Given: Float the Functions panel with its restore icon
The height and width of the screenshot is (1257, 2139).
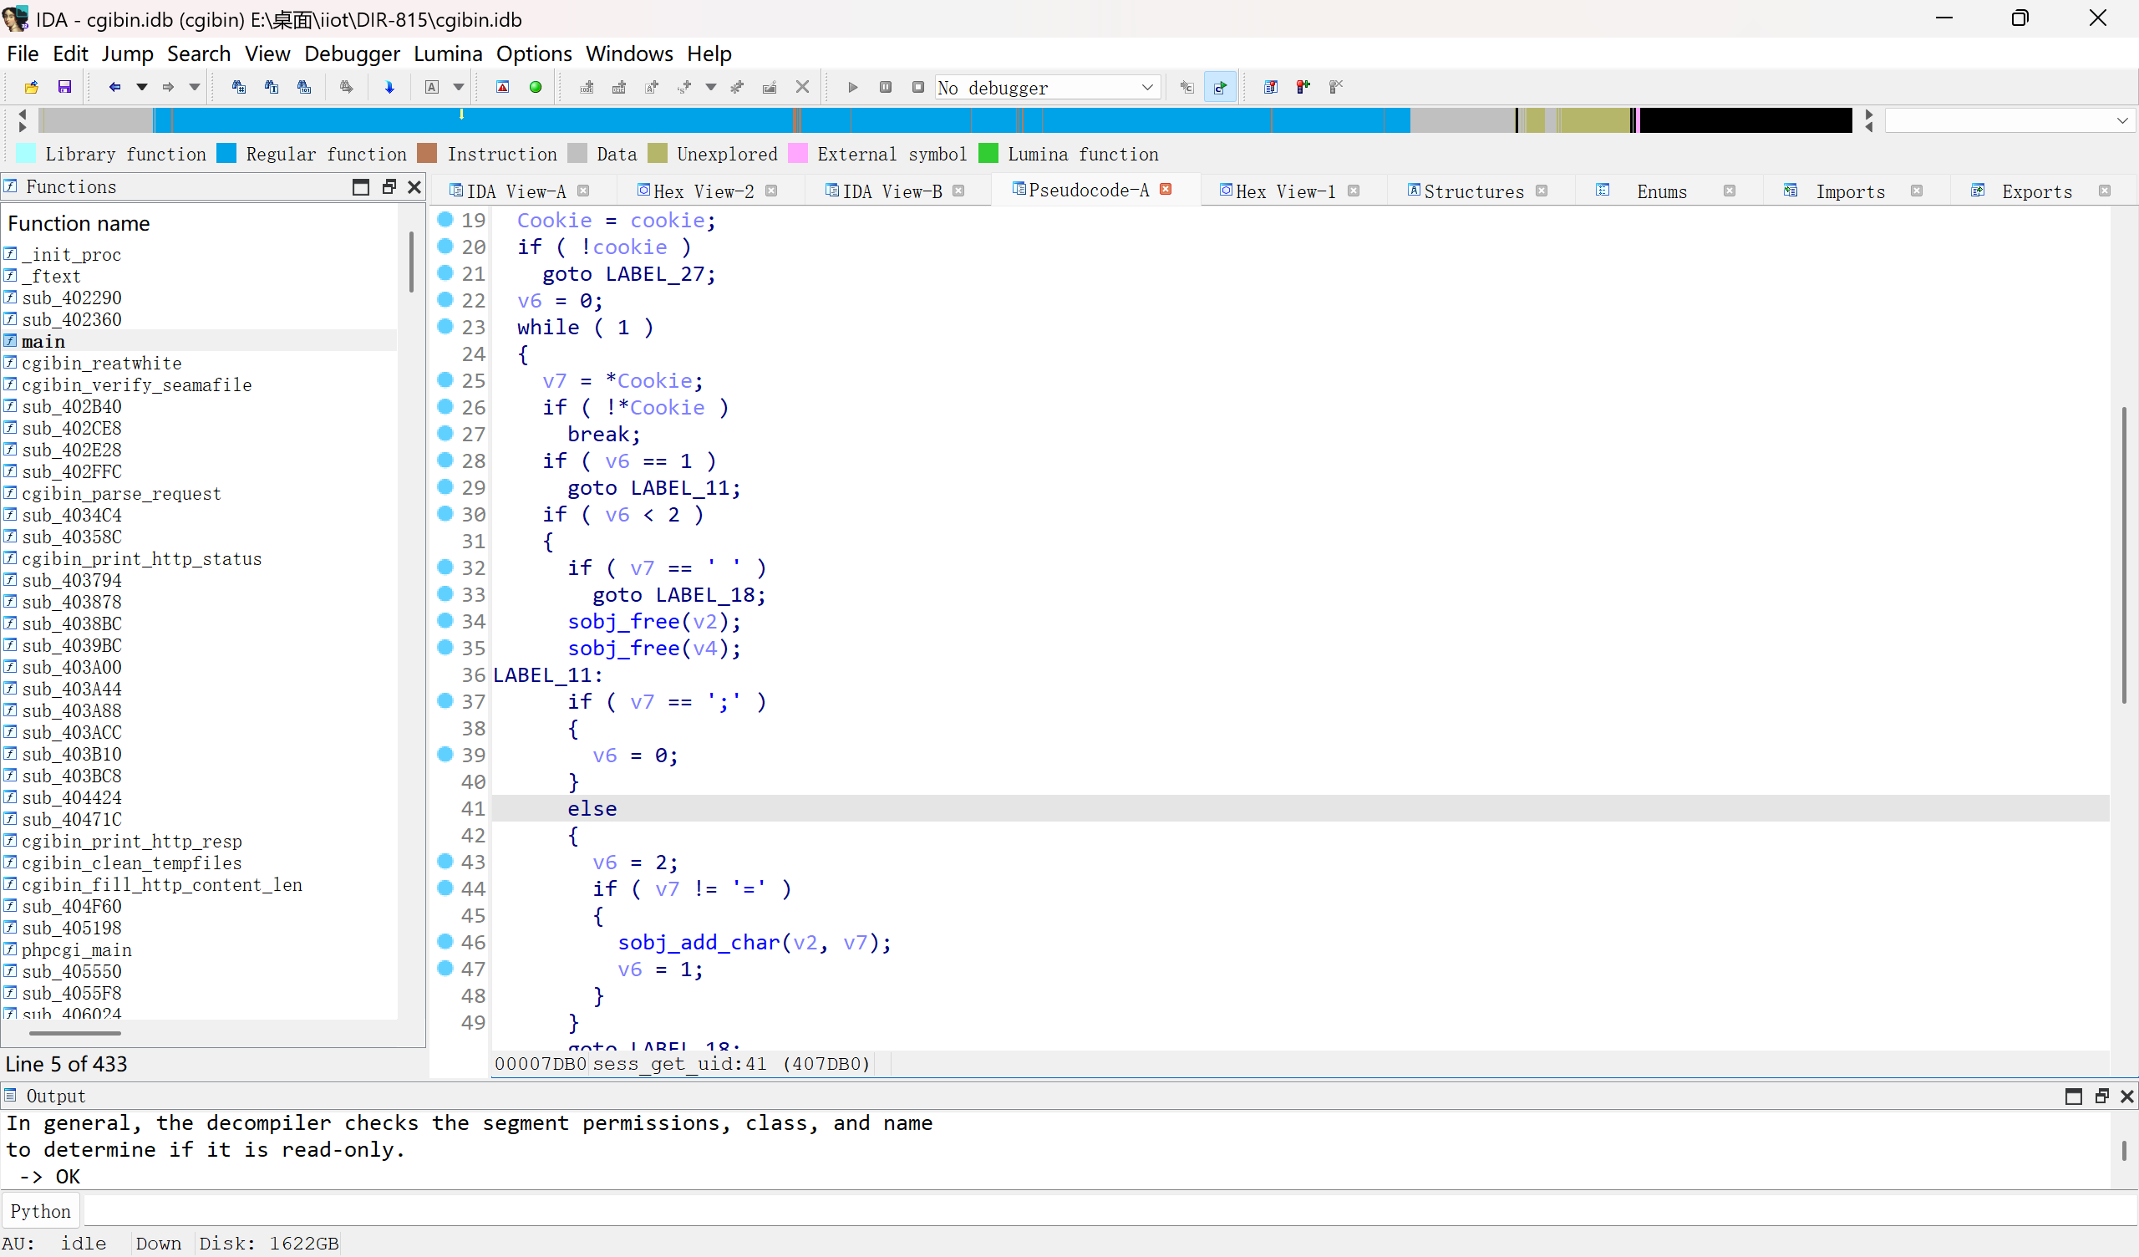Looking at the screenshot, I should pyautogui.click(x=389, y=187).
